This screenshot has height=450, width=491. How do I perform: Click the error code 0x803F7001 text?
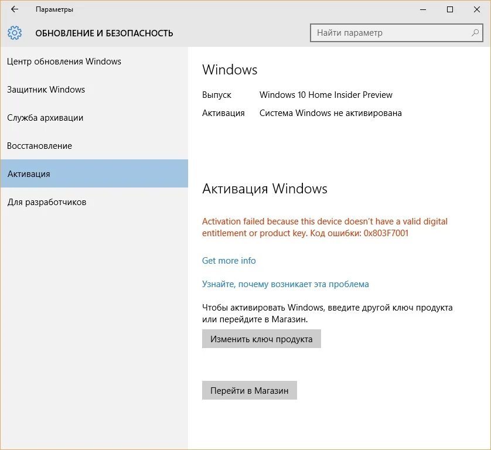[x=386, y=233]
